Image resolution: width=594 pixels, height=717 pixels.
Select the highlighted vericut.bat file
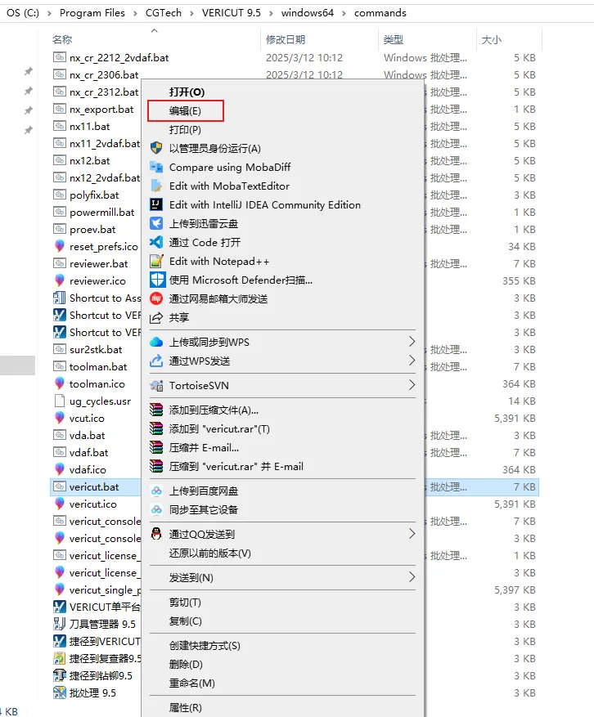pyautogui.click(x=94, y=487)
